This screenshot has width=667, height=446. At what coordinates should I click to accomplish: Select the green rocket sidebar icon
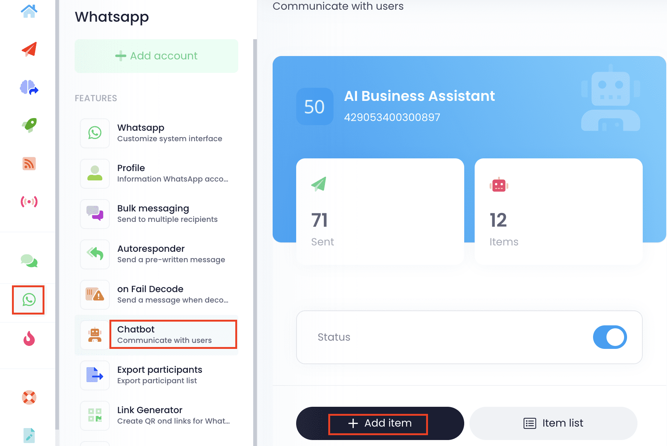[x=29, y=126]
